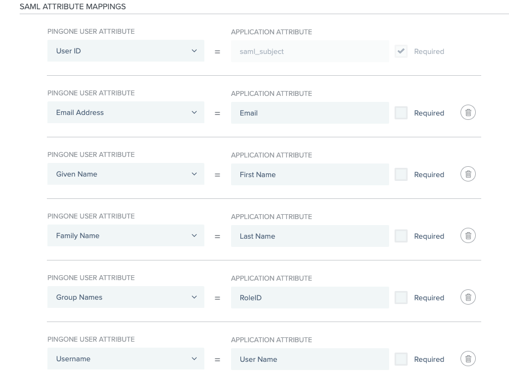Delete the Given Name mapping row

pyautogui.click(x=468, y=174)
